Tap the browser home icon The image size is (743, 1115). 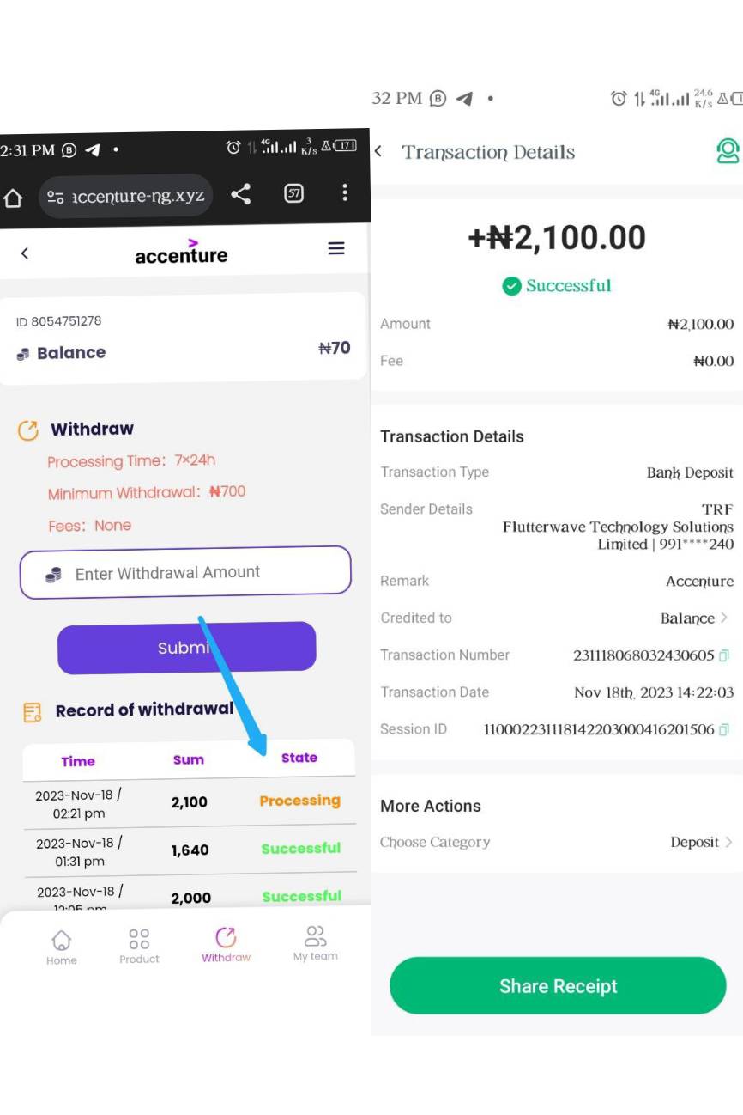[12, 197]
